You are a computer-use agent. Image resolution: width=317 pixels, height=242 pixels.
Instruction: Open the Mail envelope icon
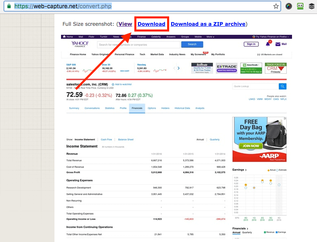tap(278, 44)
